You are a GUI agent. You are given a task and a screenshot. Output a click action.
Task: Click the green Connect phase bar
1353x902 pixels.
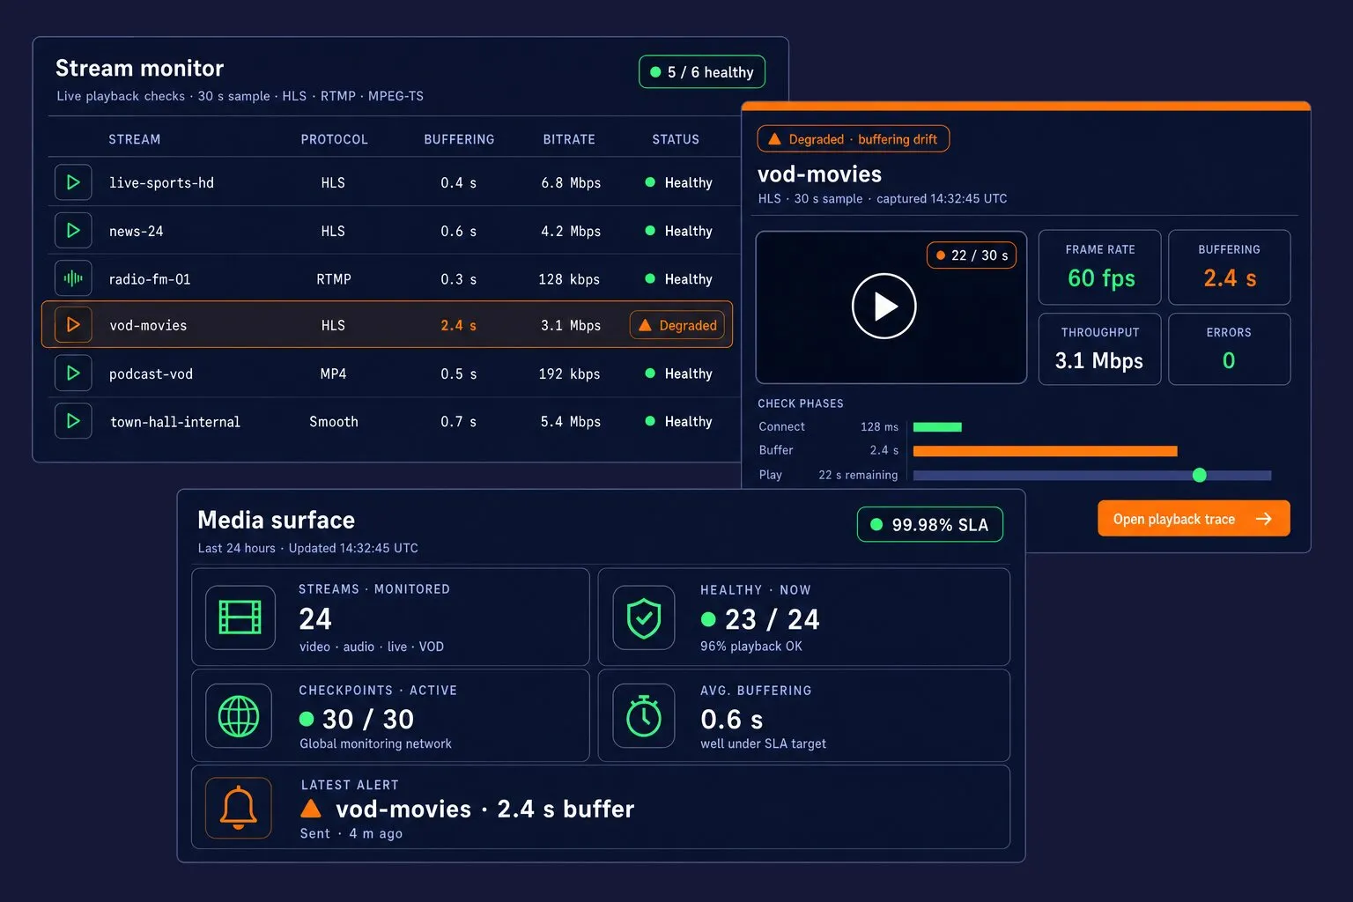click(937, 427)
